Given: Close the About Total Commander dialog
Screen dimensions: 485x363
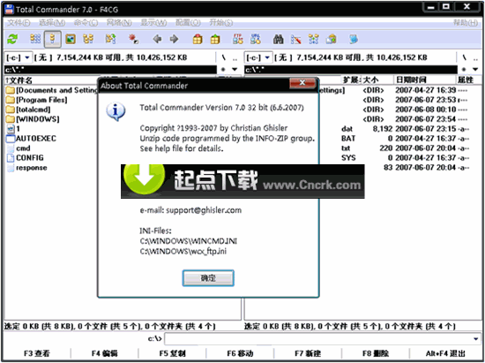Looking at the screenshot, I should pos(302,83).
